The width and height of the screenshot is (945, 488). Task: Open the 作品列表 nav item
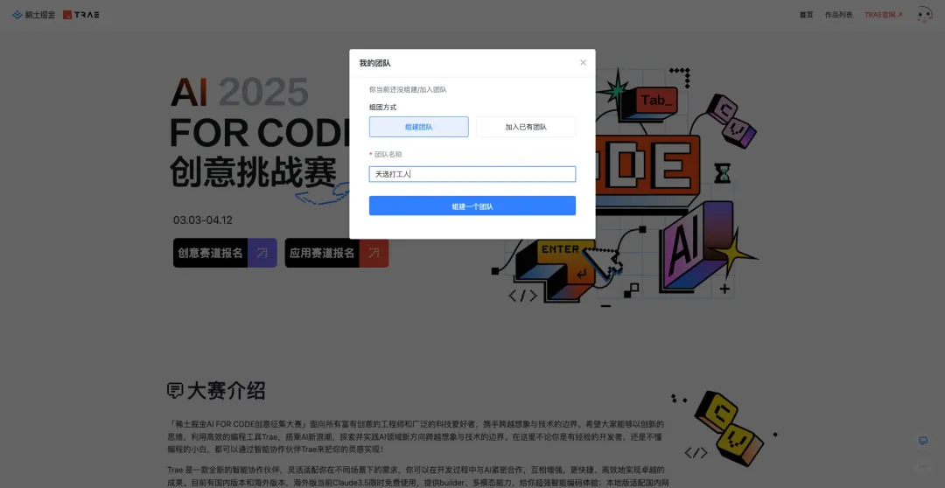(x=838, y=15)
